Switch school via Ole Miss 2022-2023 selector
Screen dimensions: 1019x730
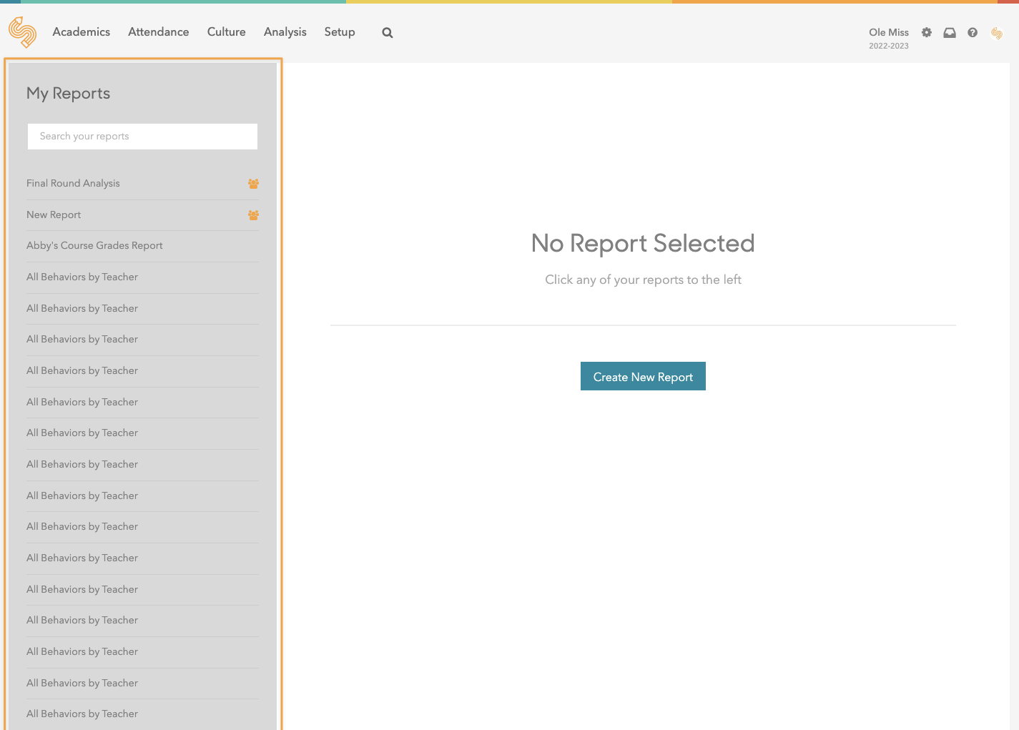[x=889, y=39]
